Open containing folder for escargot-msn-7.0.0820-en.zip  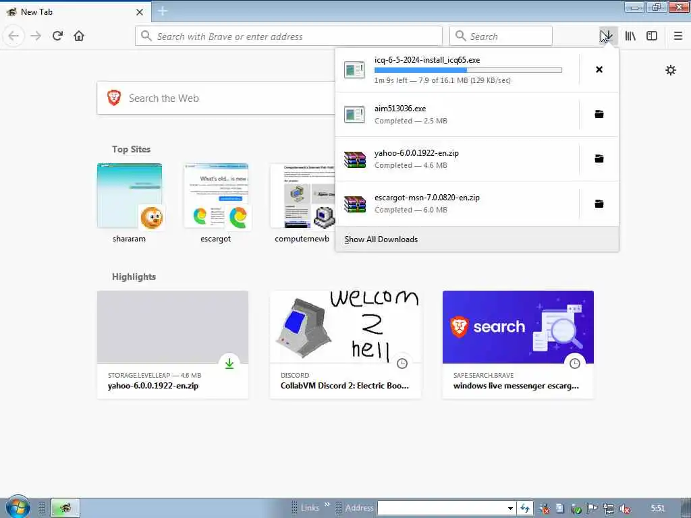[599, 204]
